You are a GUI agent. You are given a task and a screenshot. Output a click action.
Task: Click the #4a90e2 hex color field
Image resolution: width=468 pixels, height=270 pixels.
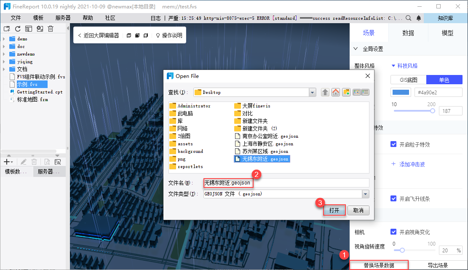pyautogui.click(x=438, y=92)
